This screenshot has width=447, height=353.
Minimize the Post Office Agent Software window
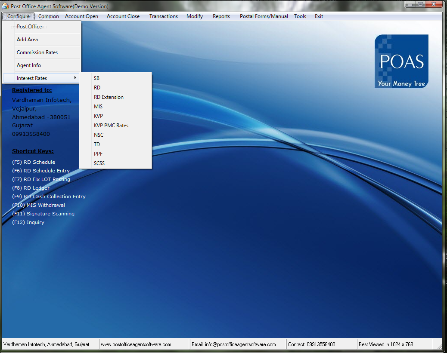(x=410, y=4)
